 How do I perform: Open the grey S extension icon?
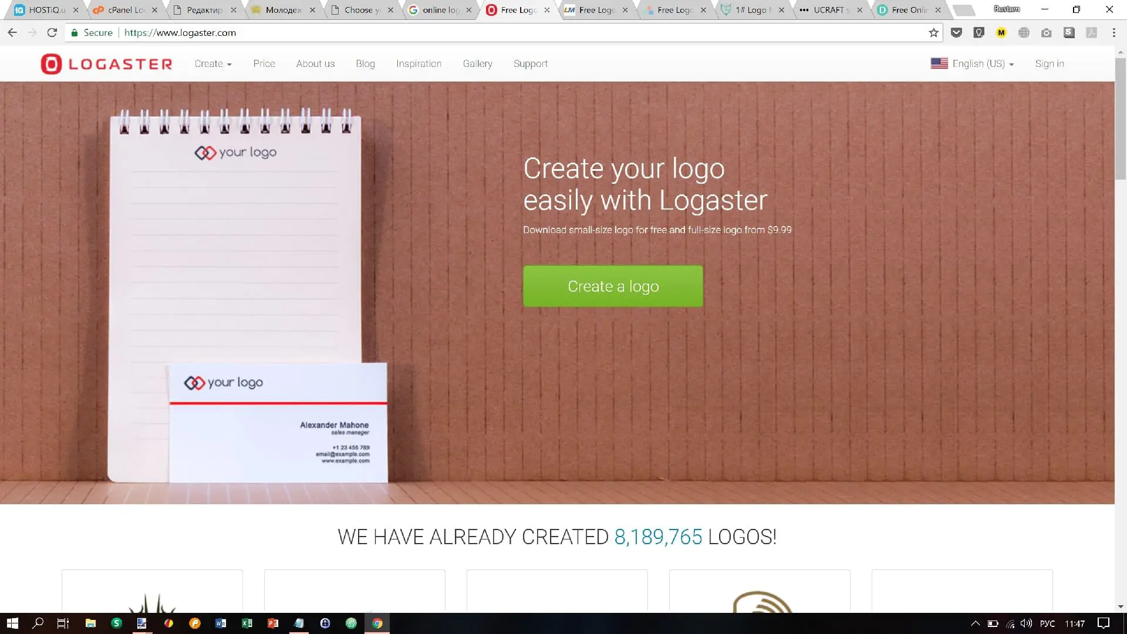coord(1069,33)
